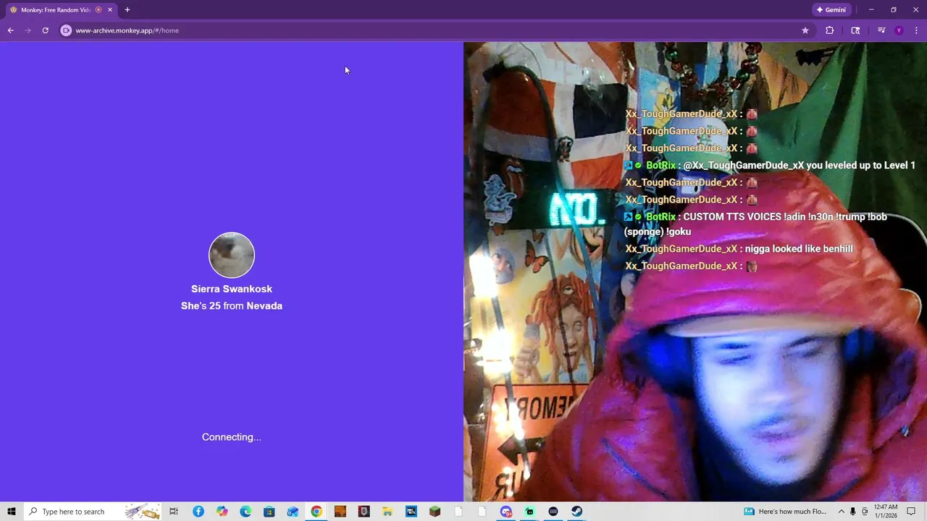The width and height of the screenshot is (927, 521).
Task: Click the Gemini button
Action: (831, 9)
